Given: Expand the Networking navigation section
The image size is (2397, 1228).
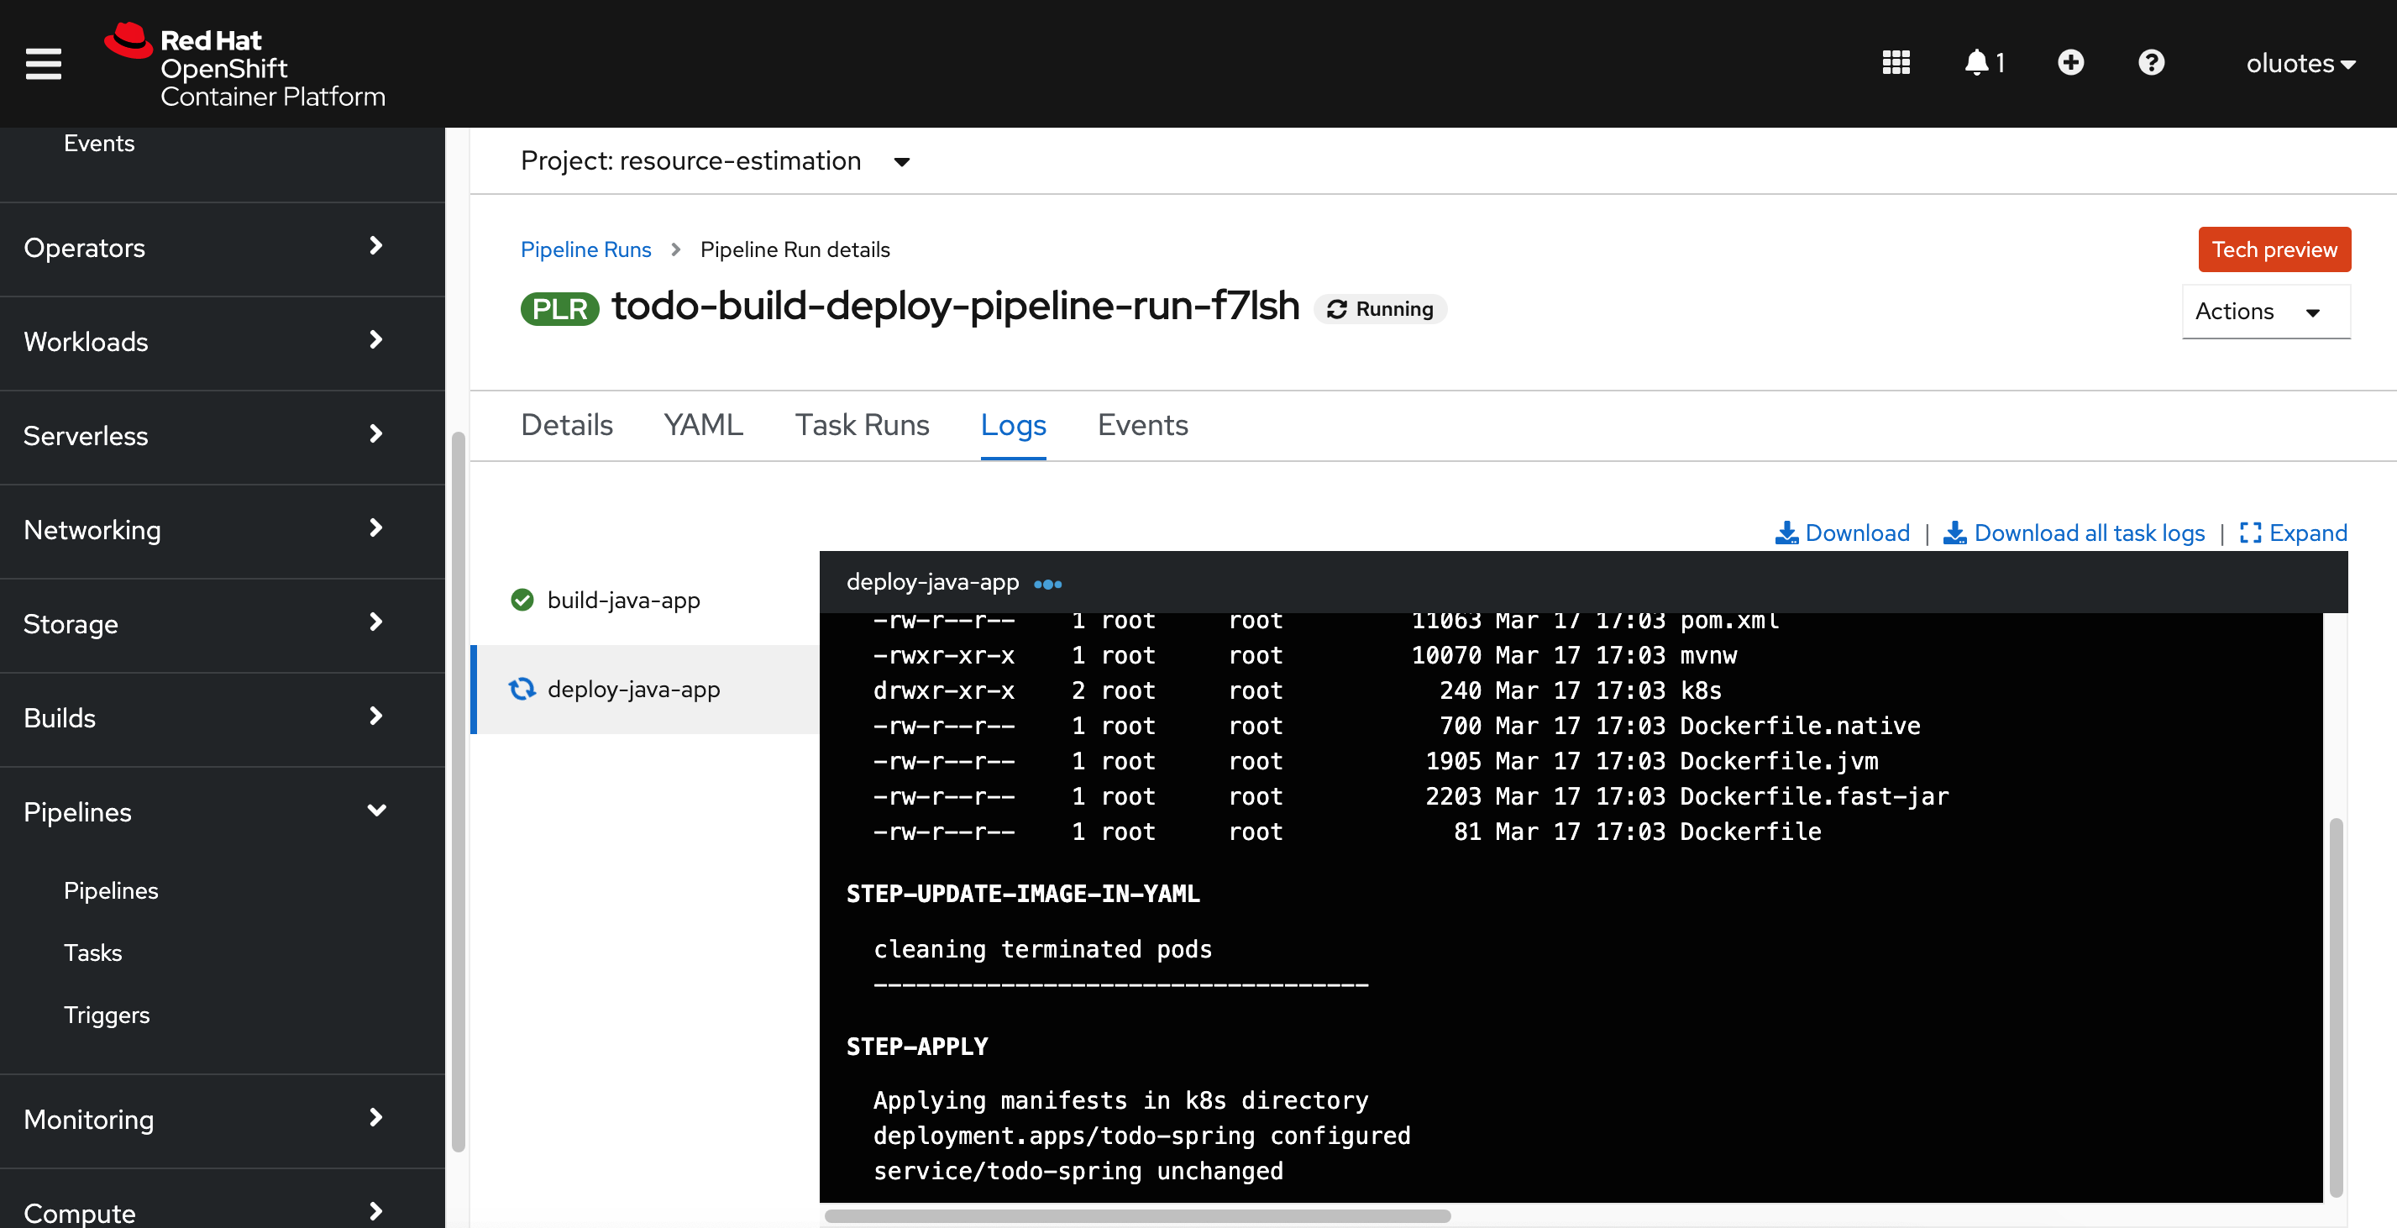Looking at the screenshot, I should point(205,530).
